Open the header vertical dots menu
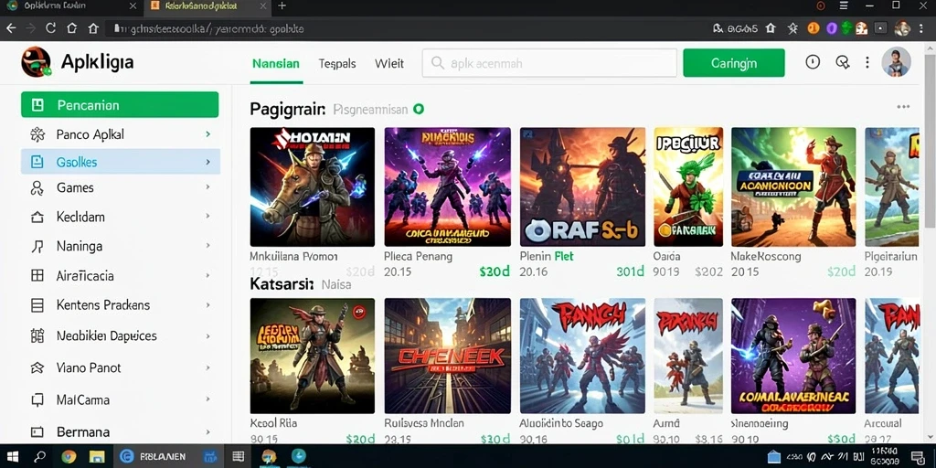The height and width of the screenshot is (468, 936). click(867, 62)
